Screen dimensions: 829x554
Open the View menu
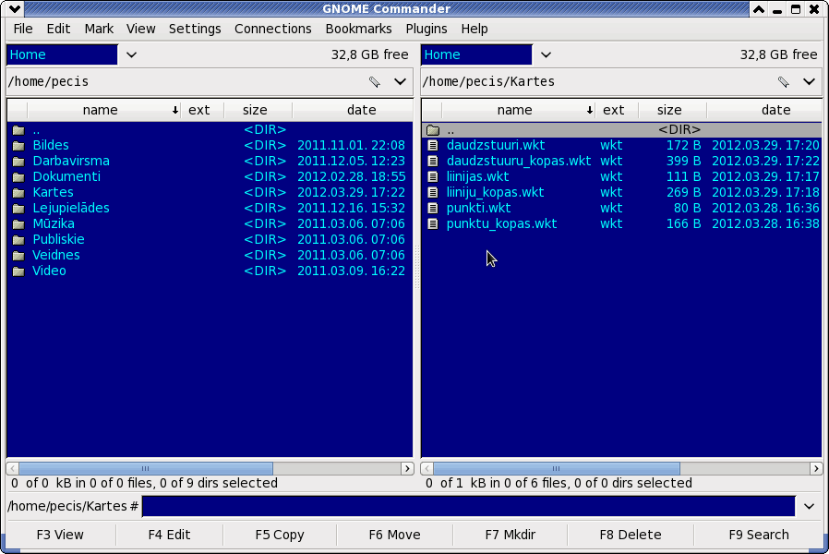pyautogui.click(x=140, y=29)
